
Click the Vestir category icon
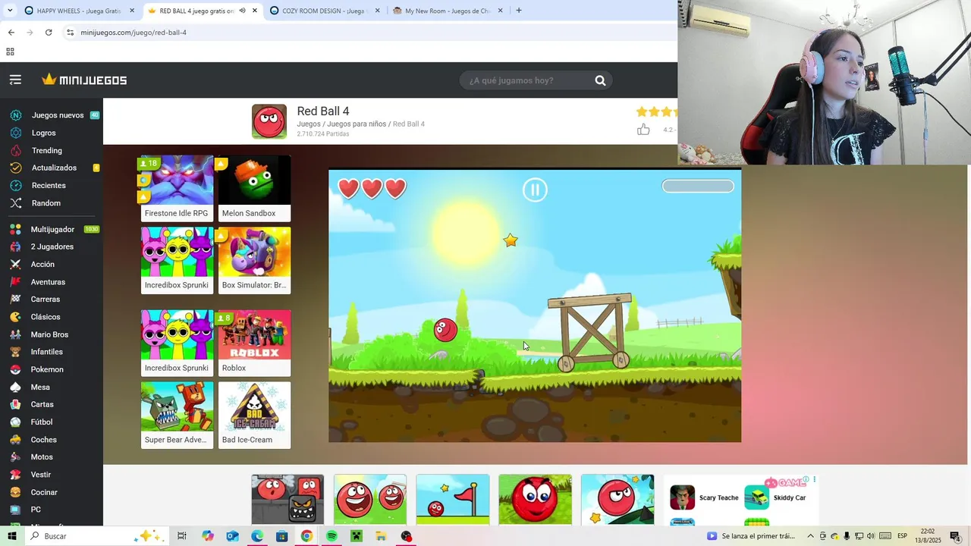tap(15, 474)
